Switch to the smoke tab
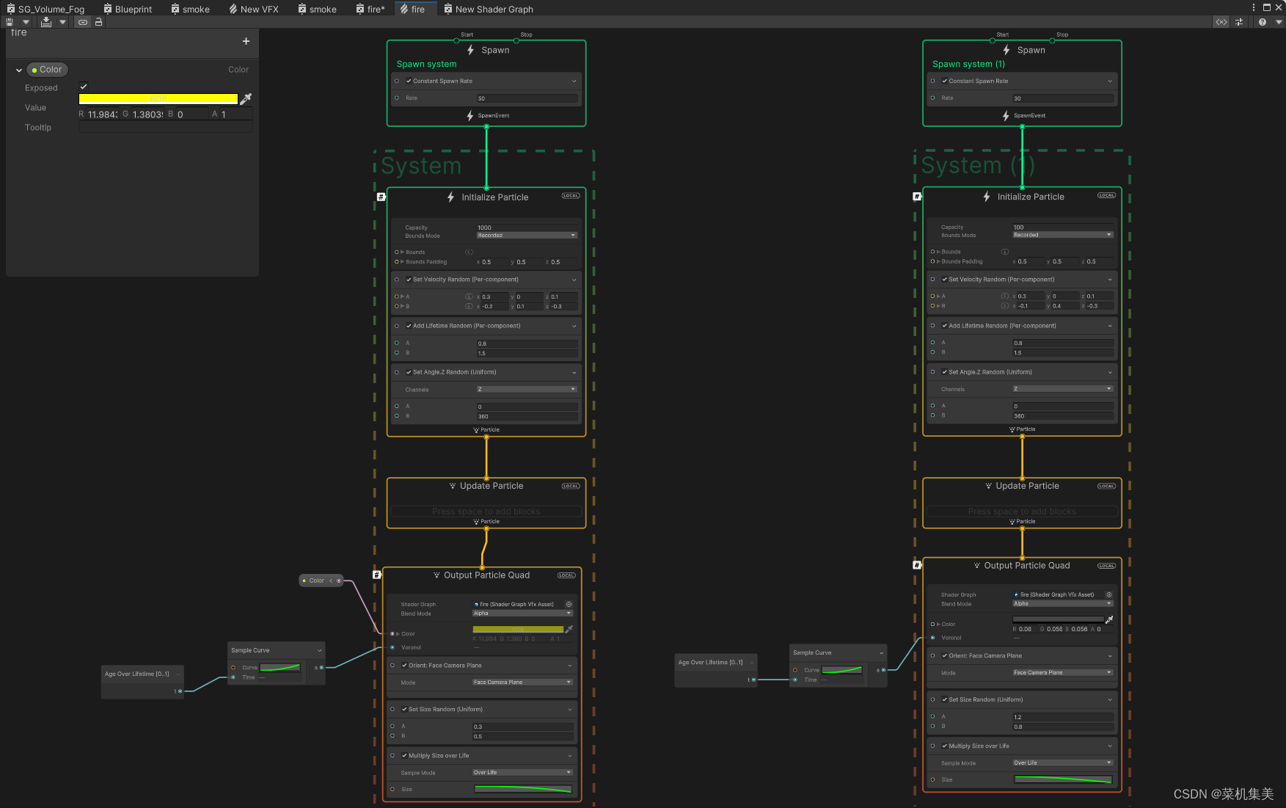Image resolution: width=1286 pixels, height=808 pixels. pos(190,9)
